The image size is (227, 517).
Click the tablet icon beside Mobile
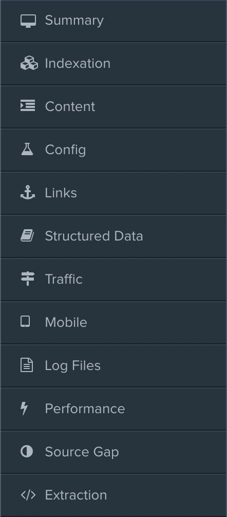[x=25, y=322]
